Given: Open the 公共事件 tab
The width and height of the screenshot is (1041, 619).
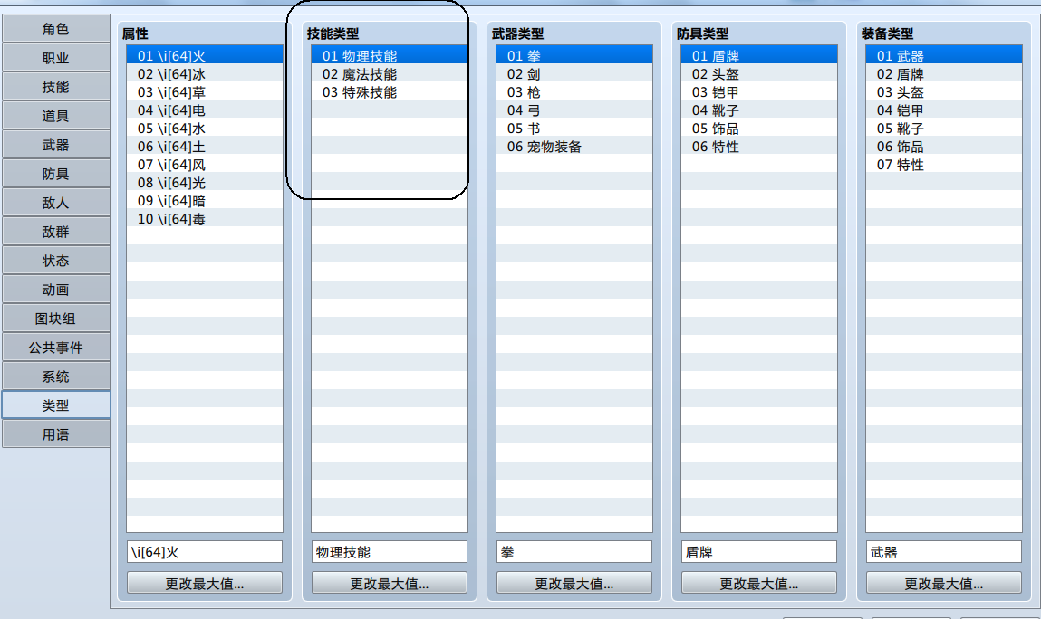Looking at the screenshot, I should (56, 348).
